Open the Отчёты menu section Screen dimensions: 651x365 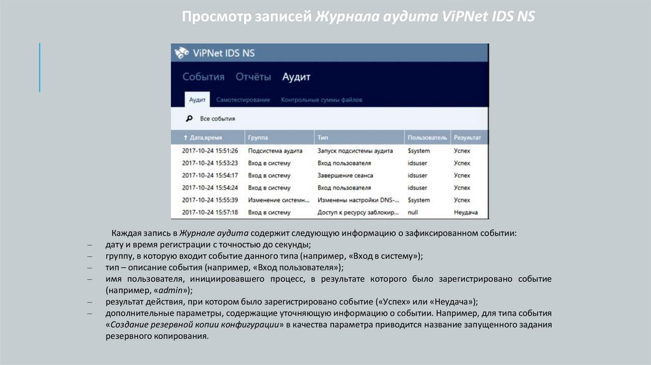253,77
